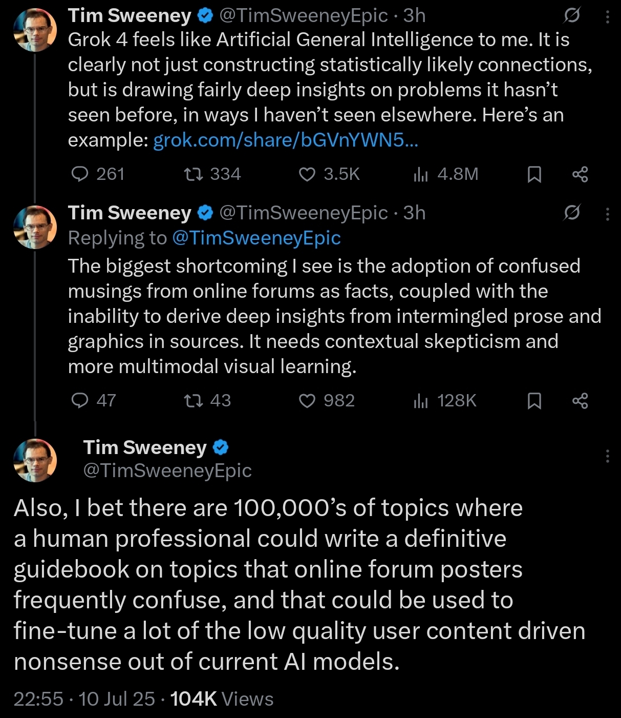
Task: Open the 104K Views count
Action: click(222, 699)
